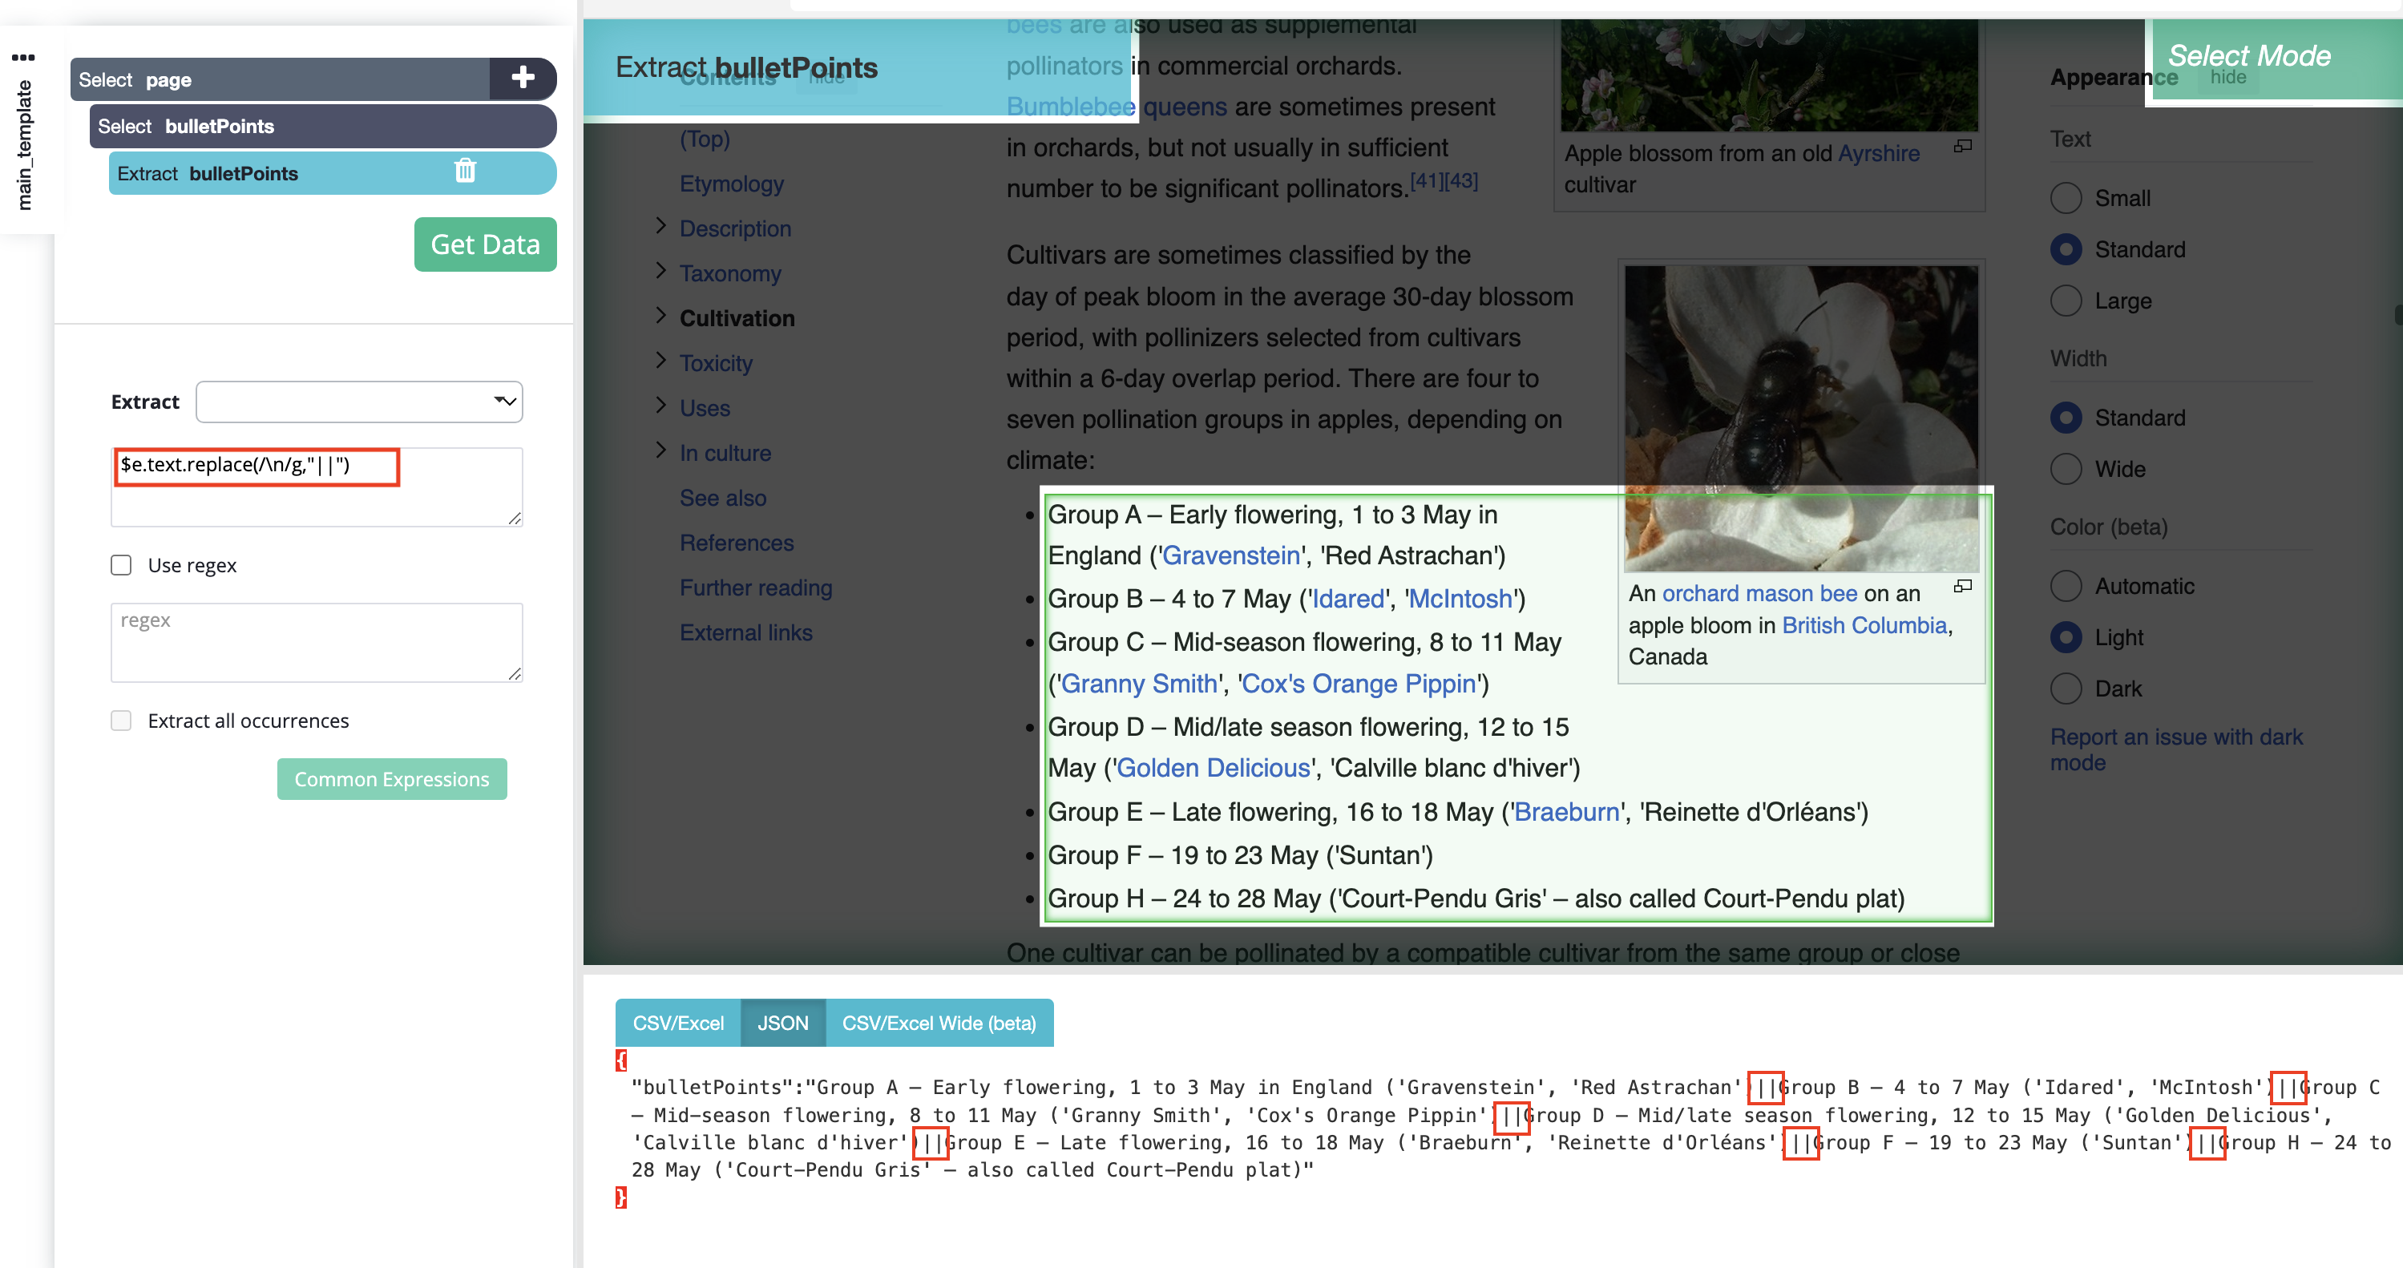The image size is (2403, 1268).
Task: Open Report an issue with dark mode link
Action: (x=2176, y=749)
